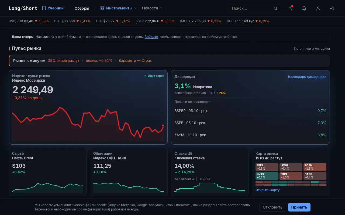Open Источники и методика link

pos(312,49)
